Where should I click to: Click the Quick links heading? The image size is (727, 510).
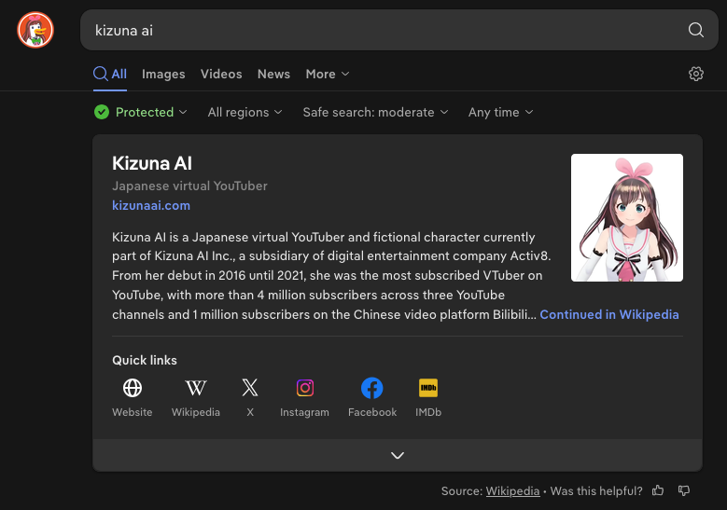tap(145, 361)
